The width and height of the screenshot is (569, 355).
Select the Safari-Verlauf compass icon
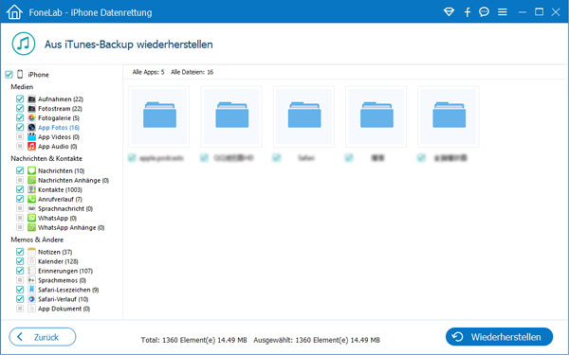(x=32, y=299)
